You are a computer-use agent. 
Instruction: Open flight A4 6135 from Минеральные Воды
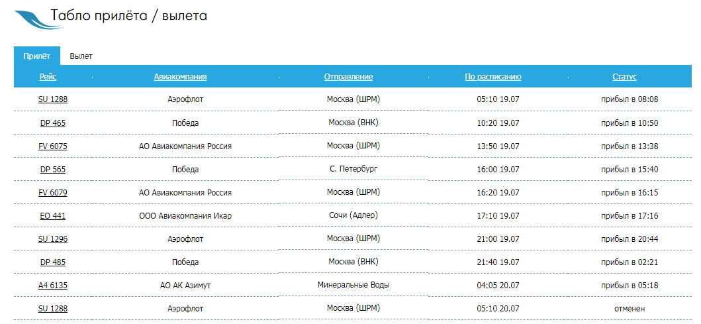pyautogui.click(x=53, y=286)
